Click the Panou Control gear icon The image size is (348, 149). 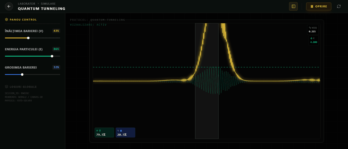point(7,20)
